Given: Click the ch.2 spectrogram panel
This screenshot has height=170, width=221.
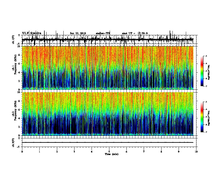Looking at the screenshot, I should [x=108, y=114].
